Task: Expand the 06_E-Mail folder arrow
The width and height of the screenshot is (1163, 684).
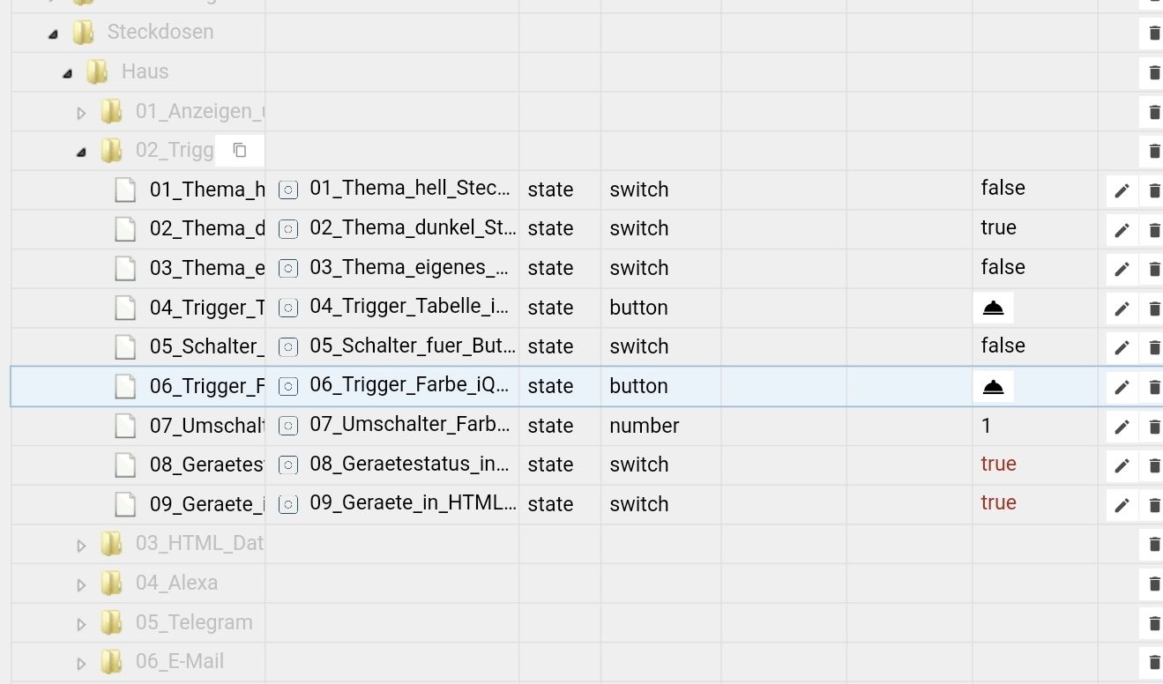Action: tap(81, 663)
